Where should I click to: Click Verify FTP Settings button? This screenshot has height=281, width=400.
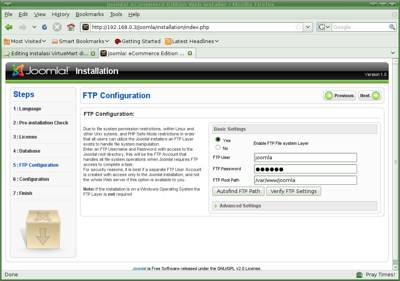pyautogui.click(x=294, y=191)
